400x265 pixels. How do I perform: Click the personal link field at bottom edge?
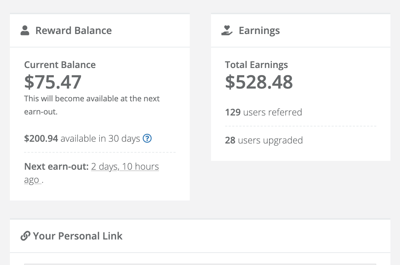coord(200,264)
